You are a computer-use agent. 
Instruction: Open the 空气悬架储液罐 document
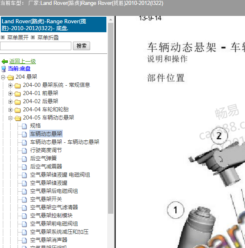(x=49, y=183)
